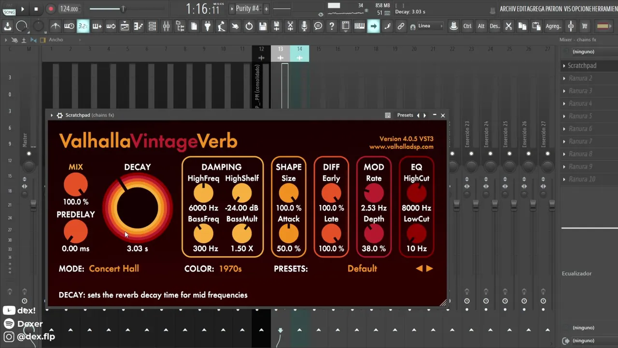Open the Mixer view icon in toolbar
The width and height of the screenshot is (618, 348).
pos(166,26)
